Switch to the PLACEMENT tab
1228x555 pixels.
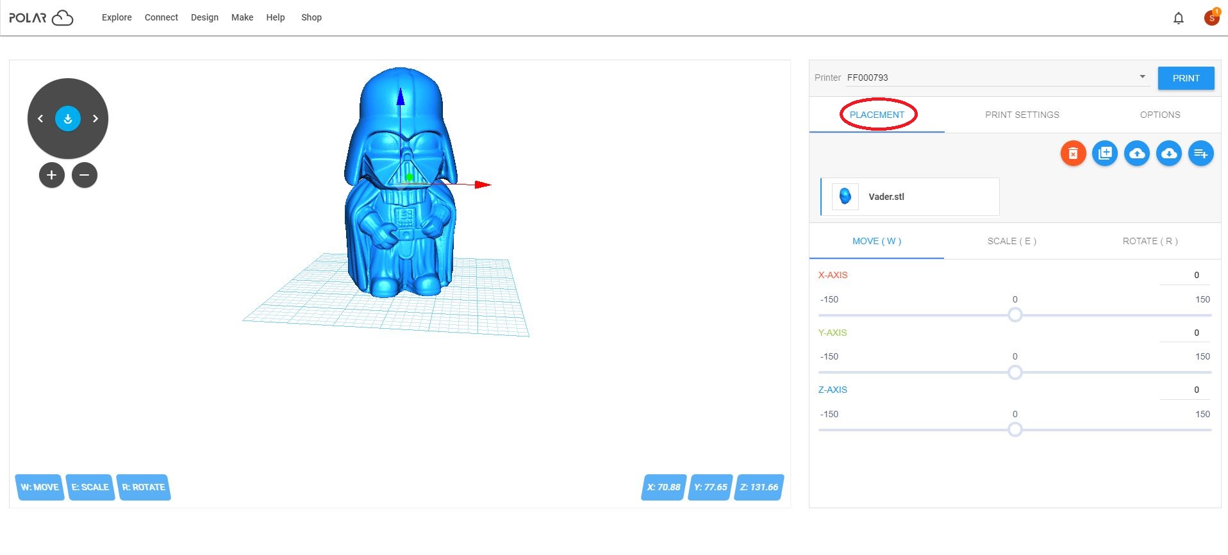877,115
